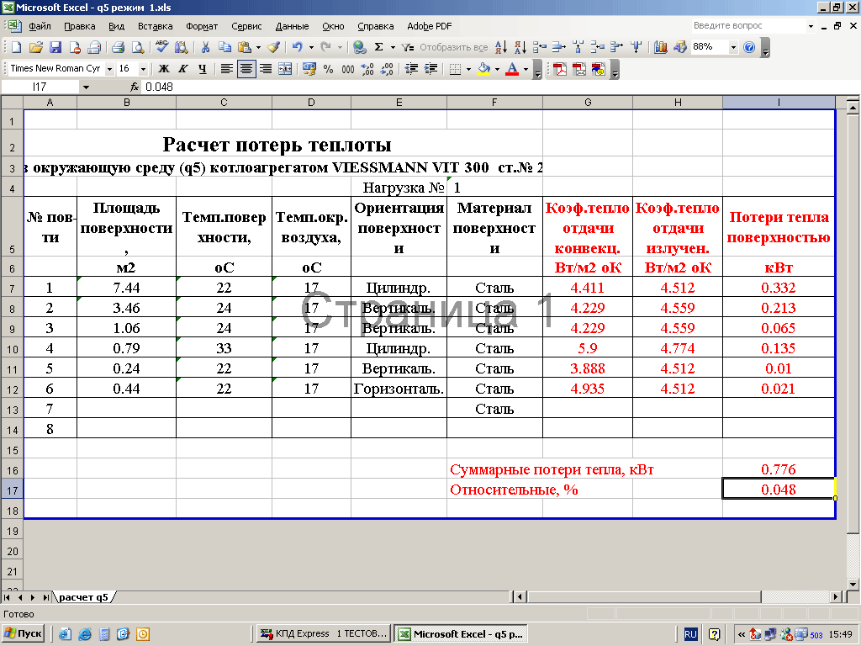Open the Print Preview icon
861x646 pixels.
pyautogui.click(x=137, y=47)
